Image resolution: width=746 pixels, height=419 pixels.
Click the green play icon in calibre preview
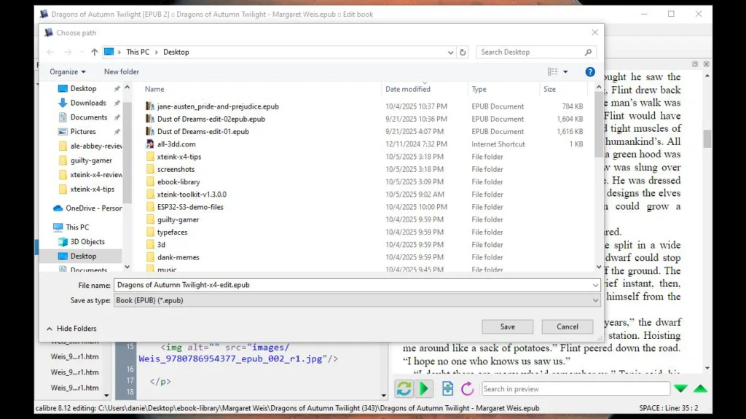coord(423,388)
